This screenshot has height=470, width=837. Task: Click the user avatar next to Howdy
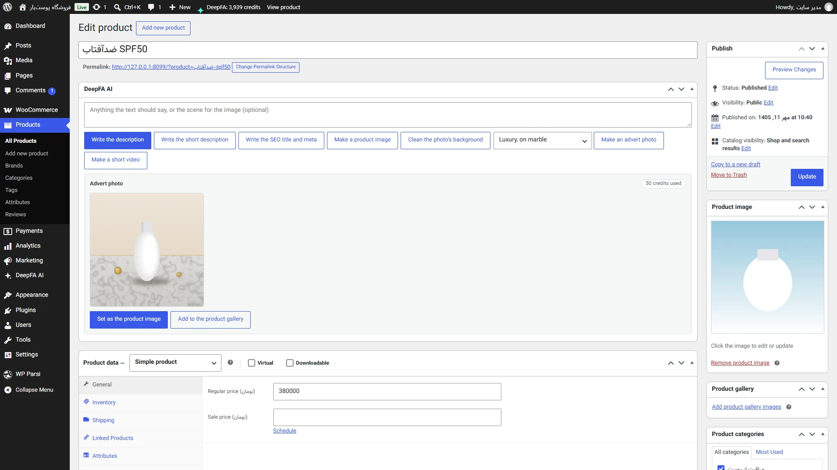[829, 7]
